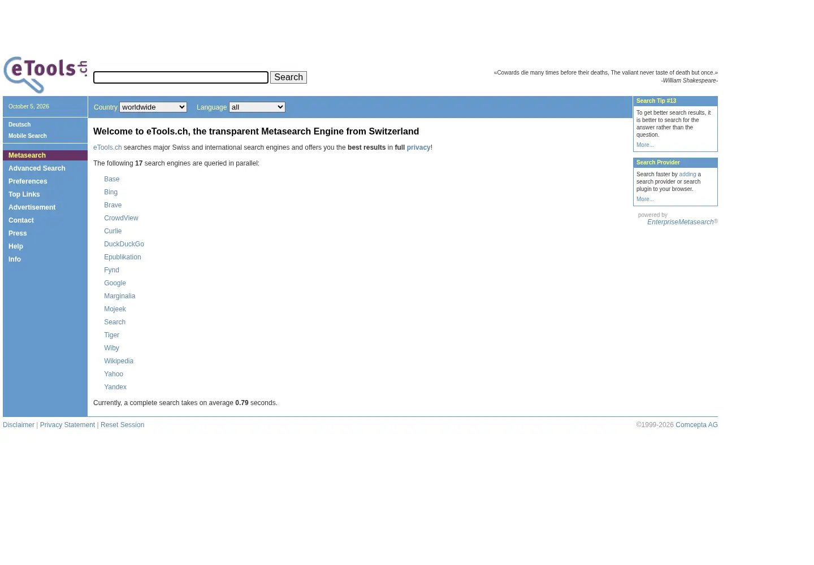Focus the main search input field
Screen dimensions: 814x565
181,77
